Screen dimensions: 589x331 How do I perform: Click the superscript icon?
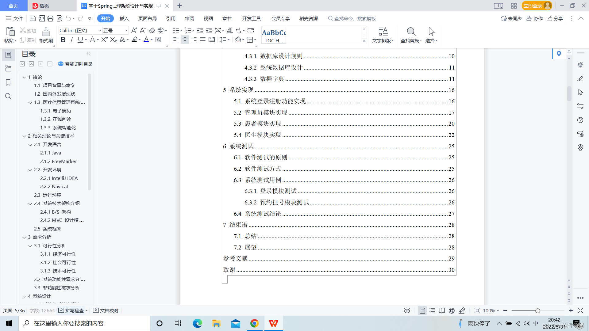pos(104,40)
